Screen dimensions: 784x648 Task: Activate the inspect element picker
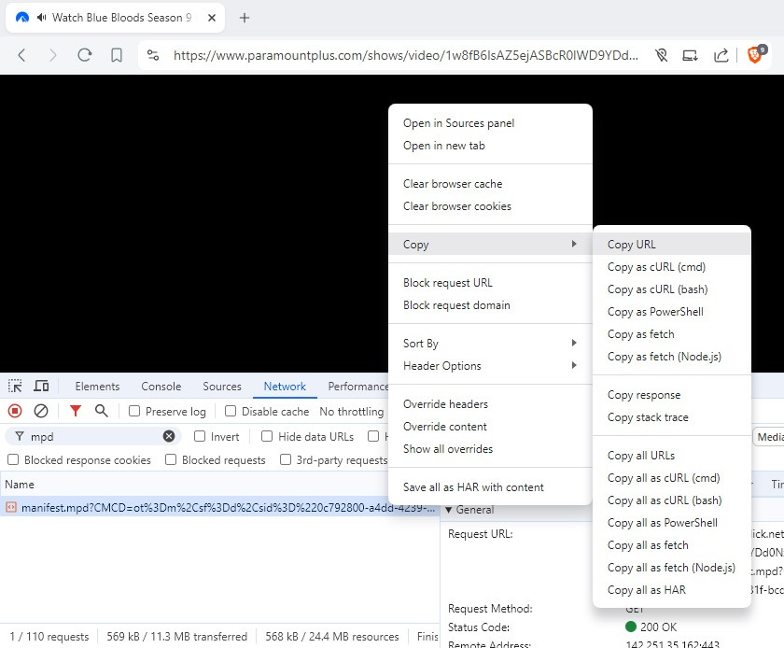pyautogui.click(x=15, y=387)
